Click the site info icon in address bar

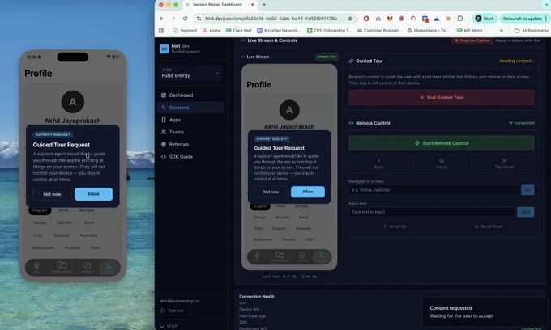click(199, 19)
